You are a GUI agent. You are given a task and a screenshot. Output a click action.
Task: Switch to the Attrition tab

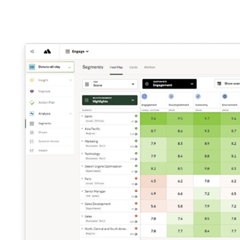(150, 67)
